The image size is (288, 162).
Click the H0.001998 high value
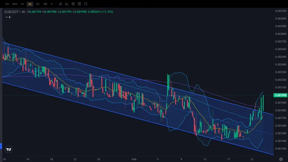[50, 12]
